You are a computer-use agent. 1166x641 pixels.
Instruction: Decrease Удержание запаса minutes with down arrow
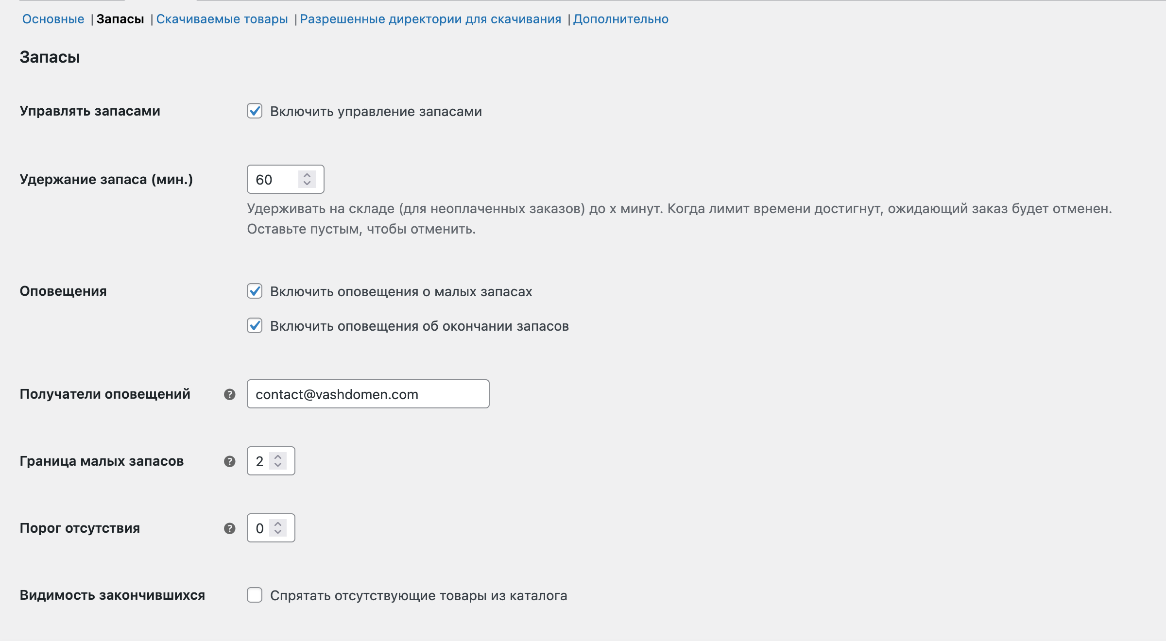307,184
